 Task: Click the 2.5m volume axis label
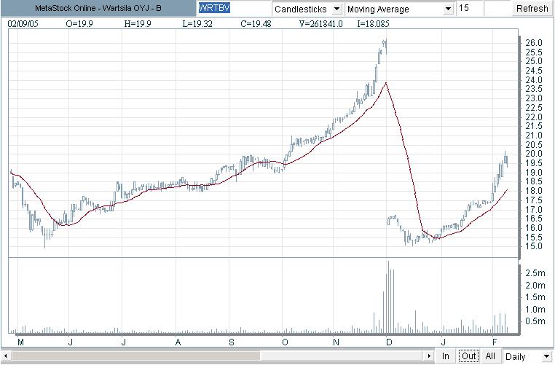(535, 273)
